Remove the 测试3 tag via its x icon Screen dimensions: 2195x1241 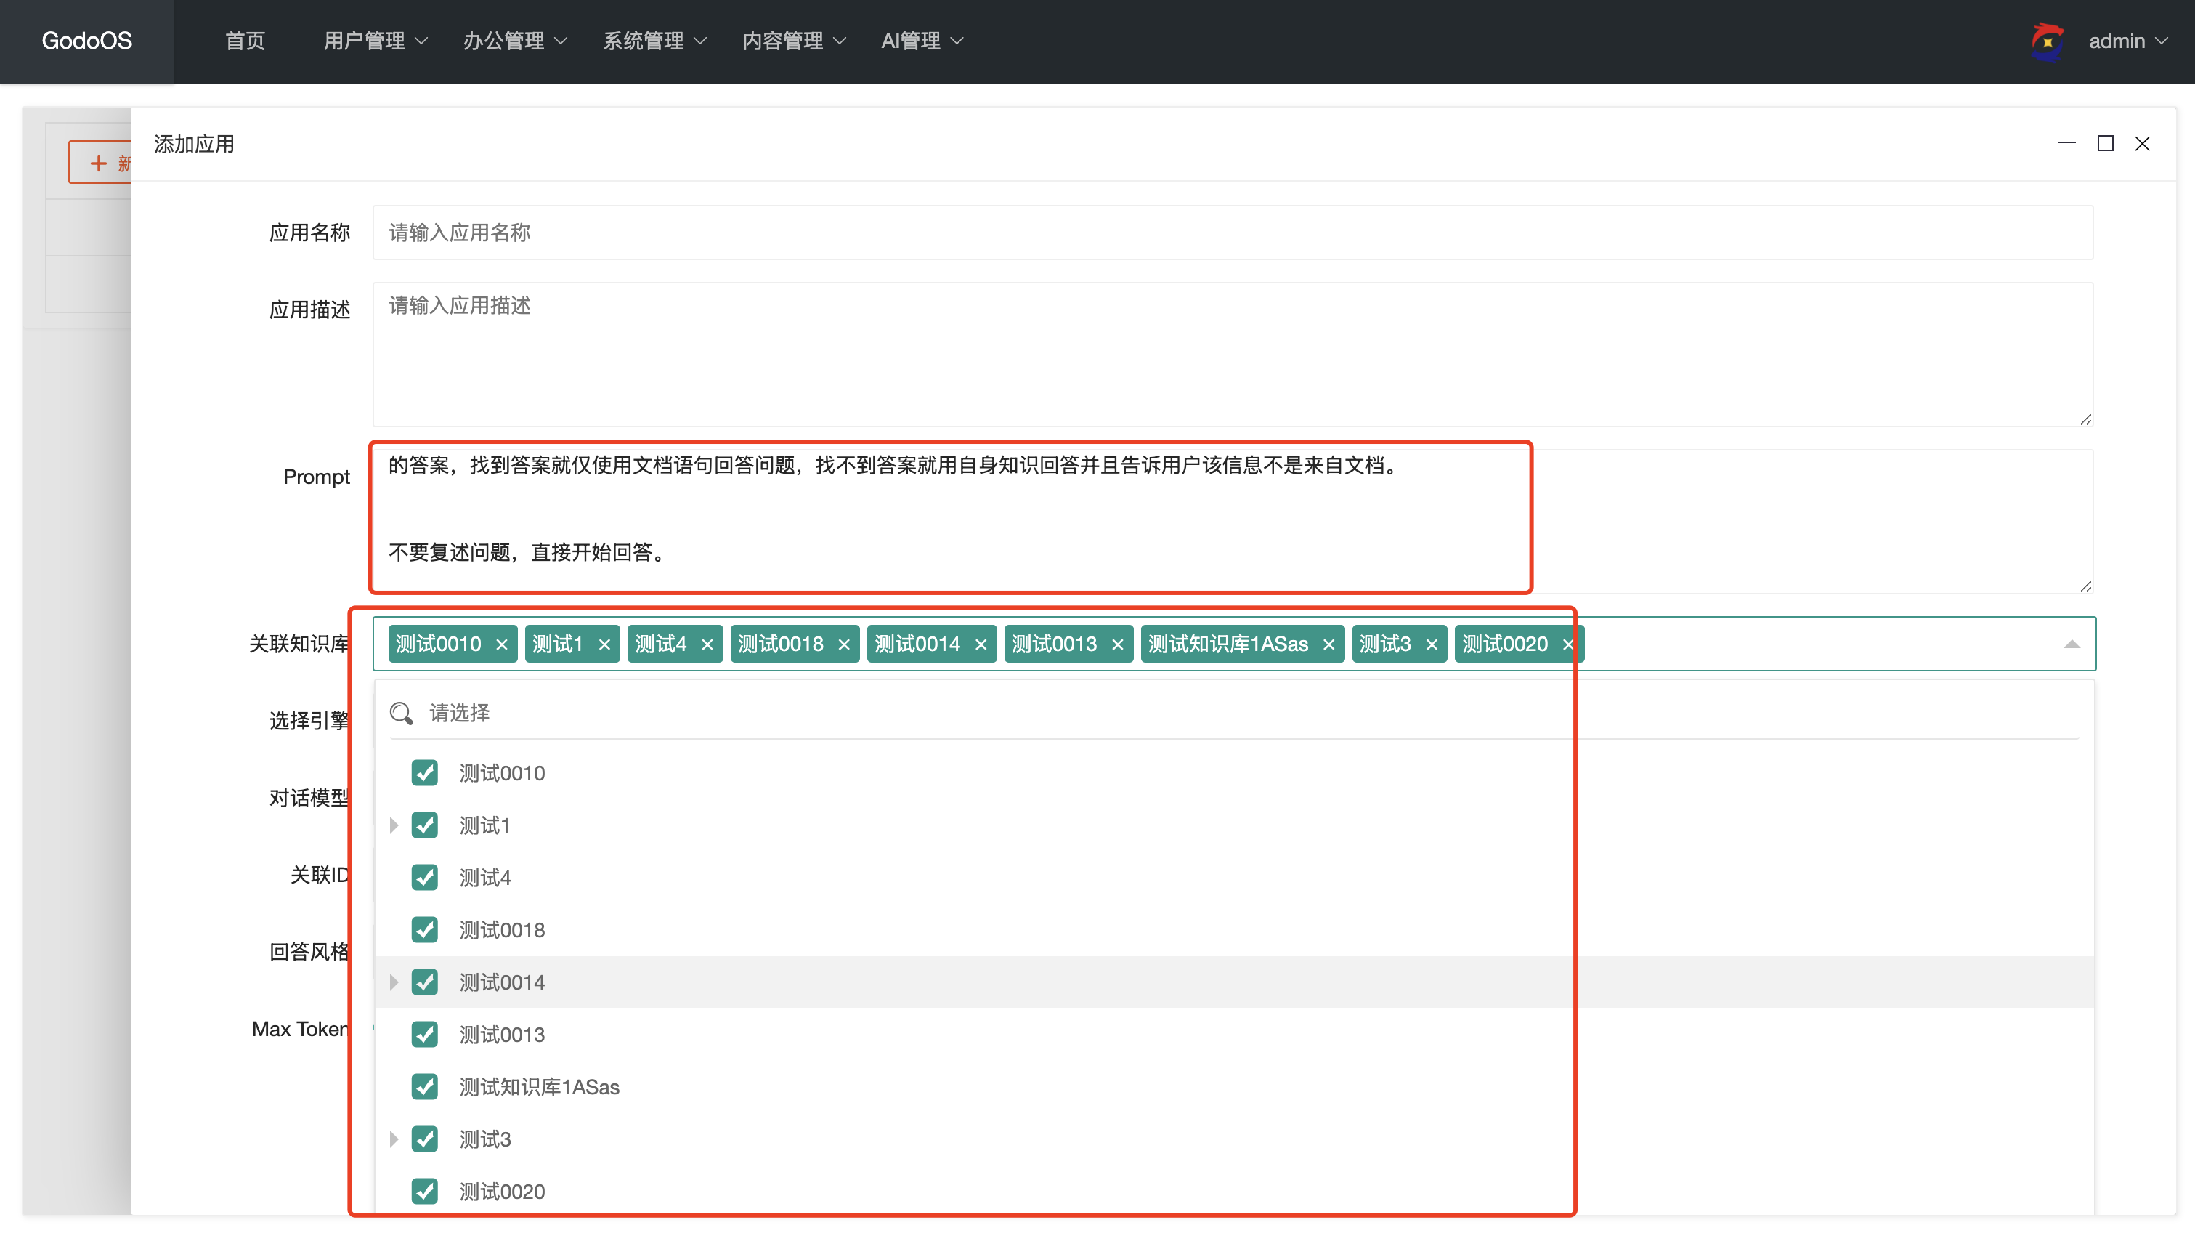pos(1431,644)
